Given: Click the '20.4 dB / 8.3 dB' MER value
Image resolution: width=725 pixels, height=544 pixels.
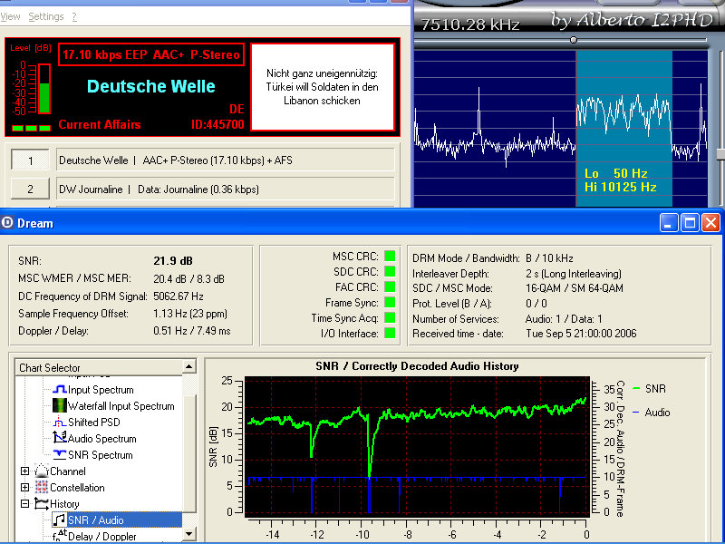Looking at the screenshot, I should 188,279.
